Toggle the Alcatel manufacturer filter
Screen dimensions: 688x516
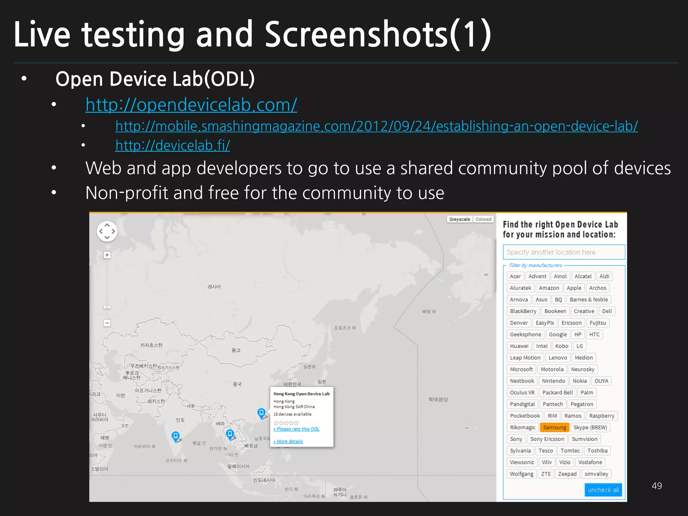point(583,276)
